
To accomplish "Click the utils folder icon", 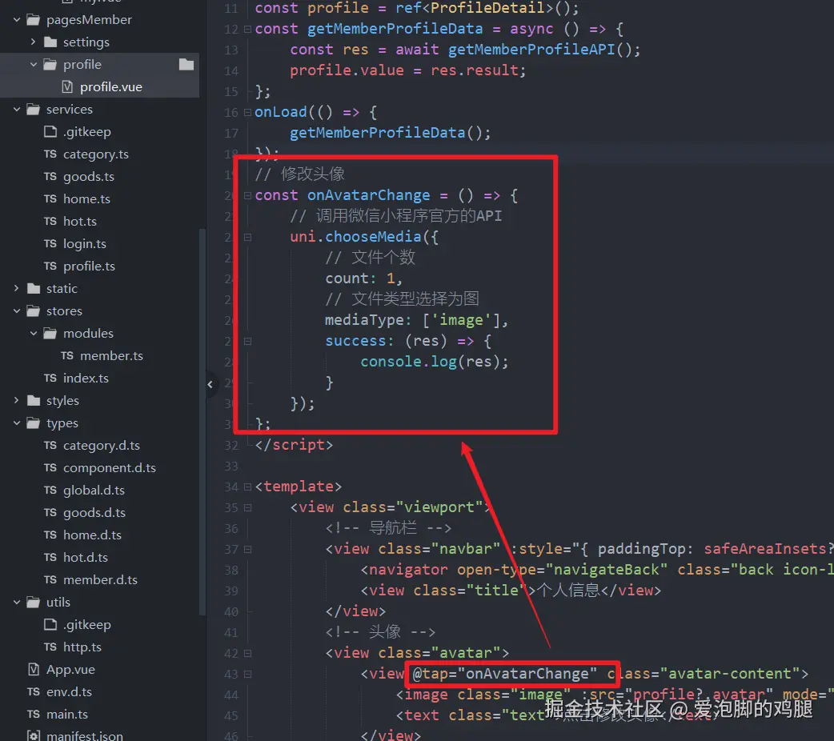I will pos(34,602).
